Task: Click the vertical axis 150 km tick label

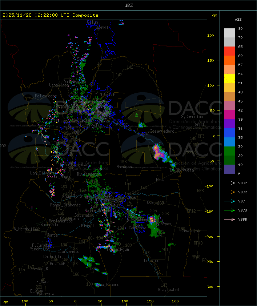Action: coord(210,60)
